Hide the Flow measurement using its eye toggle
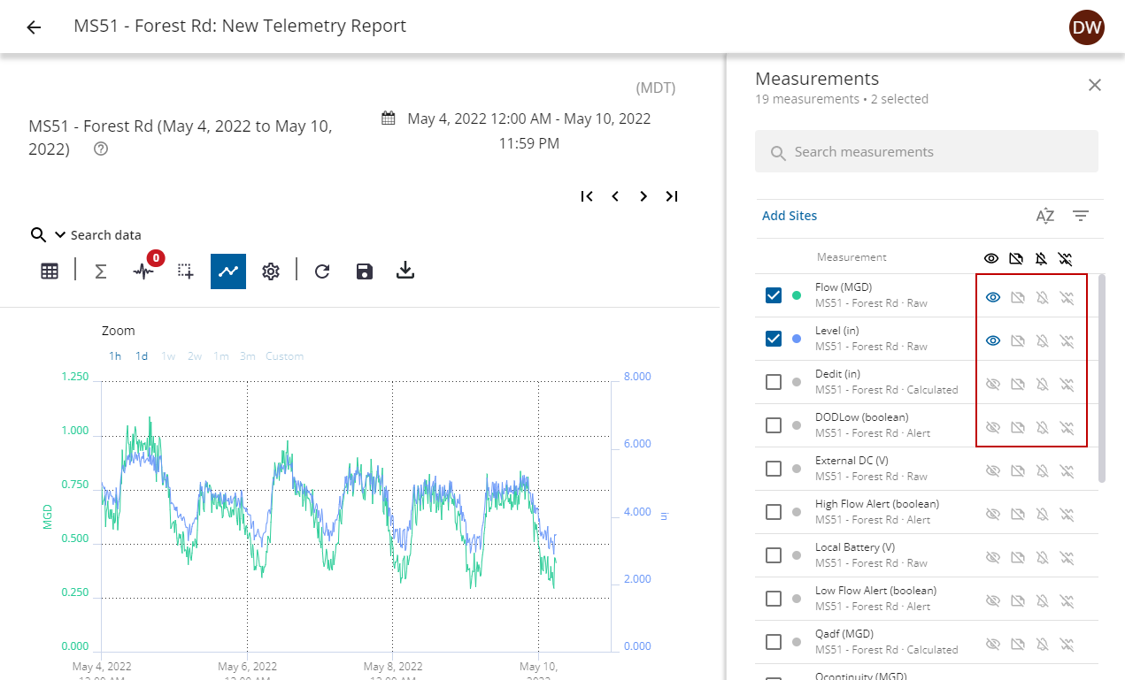Viewport: 1125px width, 680px height. click(992, 296)
